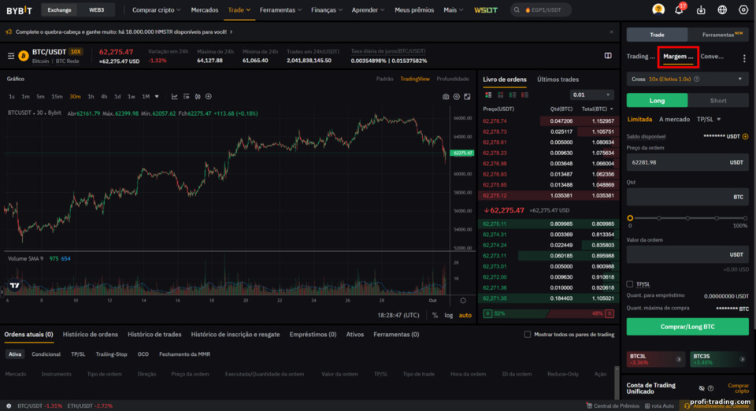Click the chart scale settings gear
Viewport: 756px width, 411px height.
click(463, 301)
